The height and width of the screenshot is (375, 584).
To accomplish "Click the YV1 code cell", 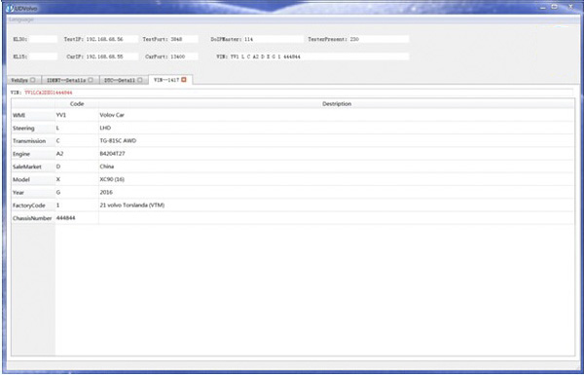I will point(77,115).
